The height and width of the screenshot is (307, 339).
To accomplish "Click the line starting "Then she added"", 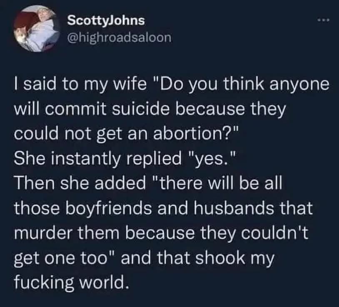I will (x=148, y=183).
